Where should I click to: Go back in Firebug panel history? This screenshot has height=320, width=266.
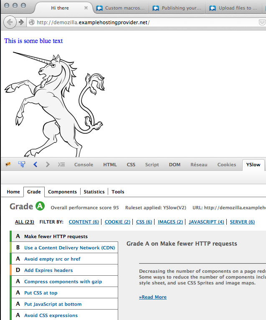[x=35, y=165]
